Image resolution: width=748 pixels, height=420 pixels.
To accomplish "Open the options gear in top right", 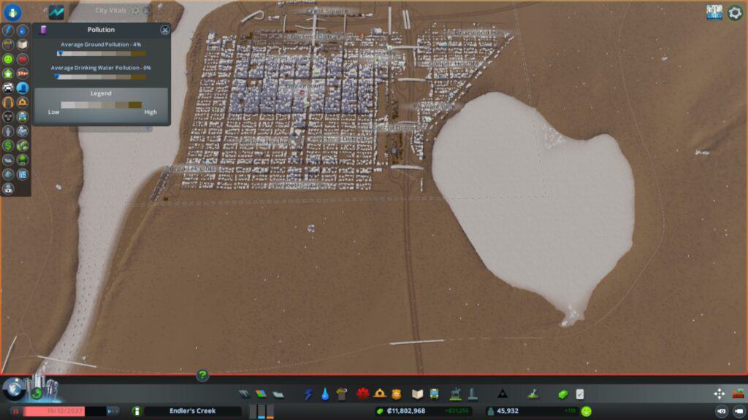I will (735, 12).
